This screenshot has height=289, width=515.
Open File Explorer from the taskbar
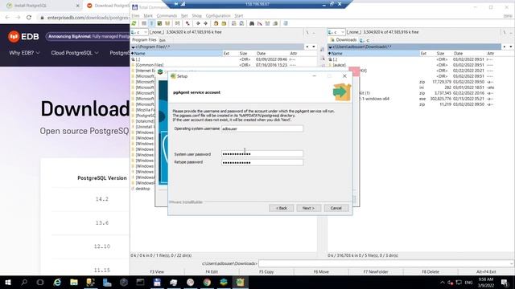tap(74, 282)
